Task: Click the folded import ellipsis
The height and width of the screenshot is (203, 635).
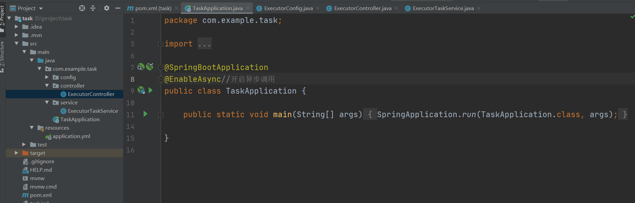Action: 205,44
